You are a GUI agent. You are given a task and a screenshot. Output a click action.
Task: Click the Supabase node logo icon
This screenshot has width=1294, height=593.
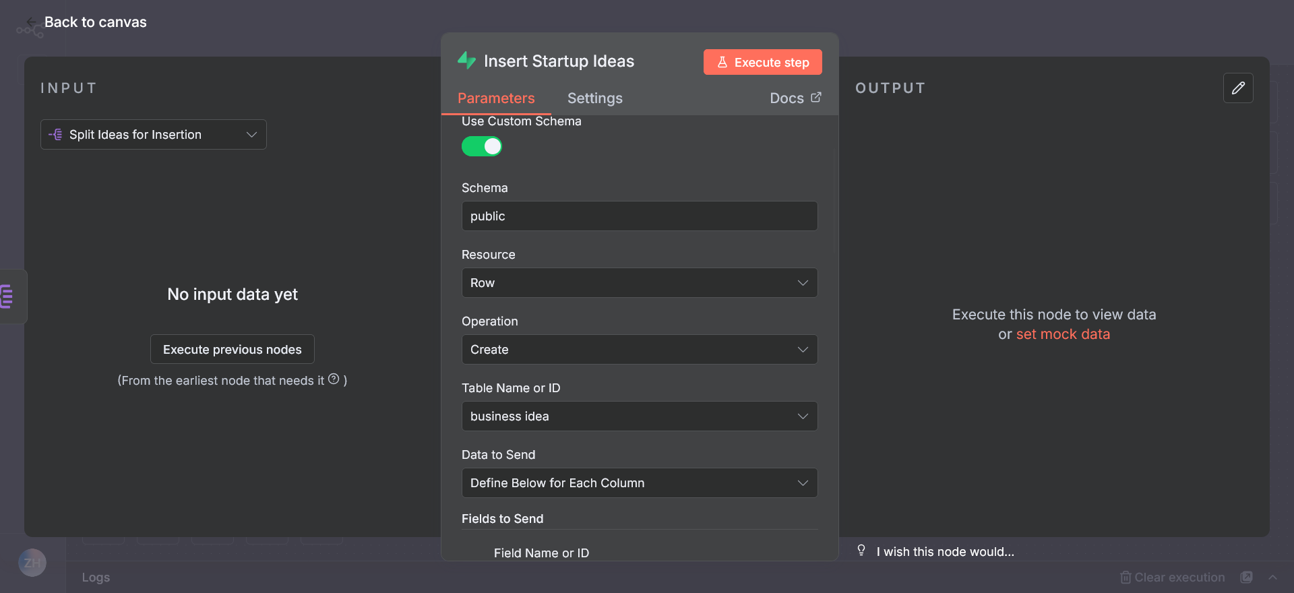click(466, 61)
